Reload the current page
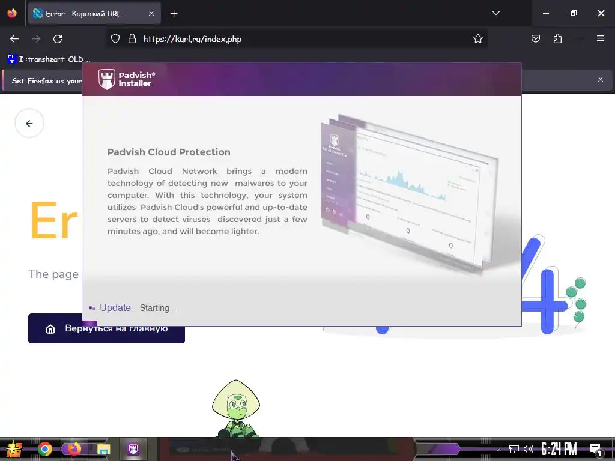Image resolution: width=615 pixels, height=461 pixels. click(x=58, y=39)
